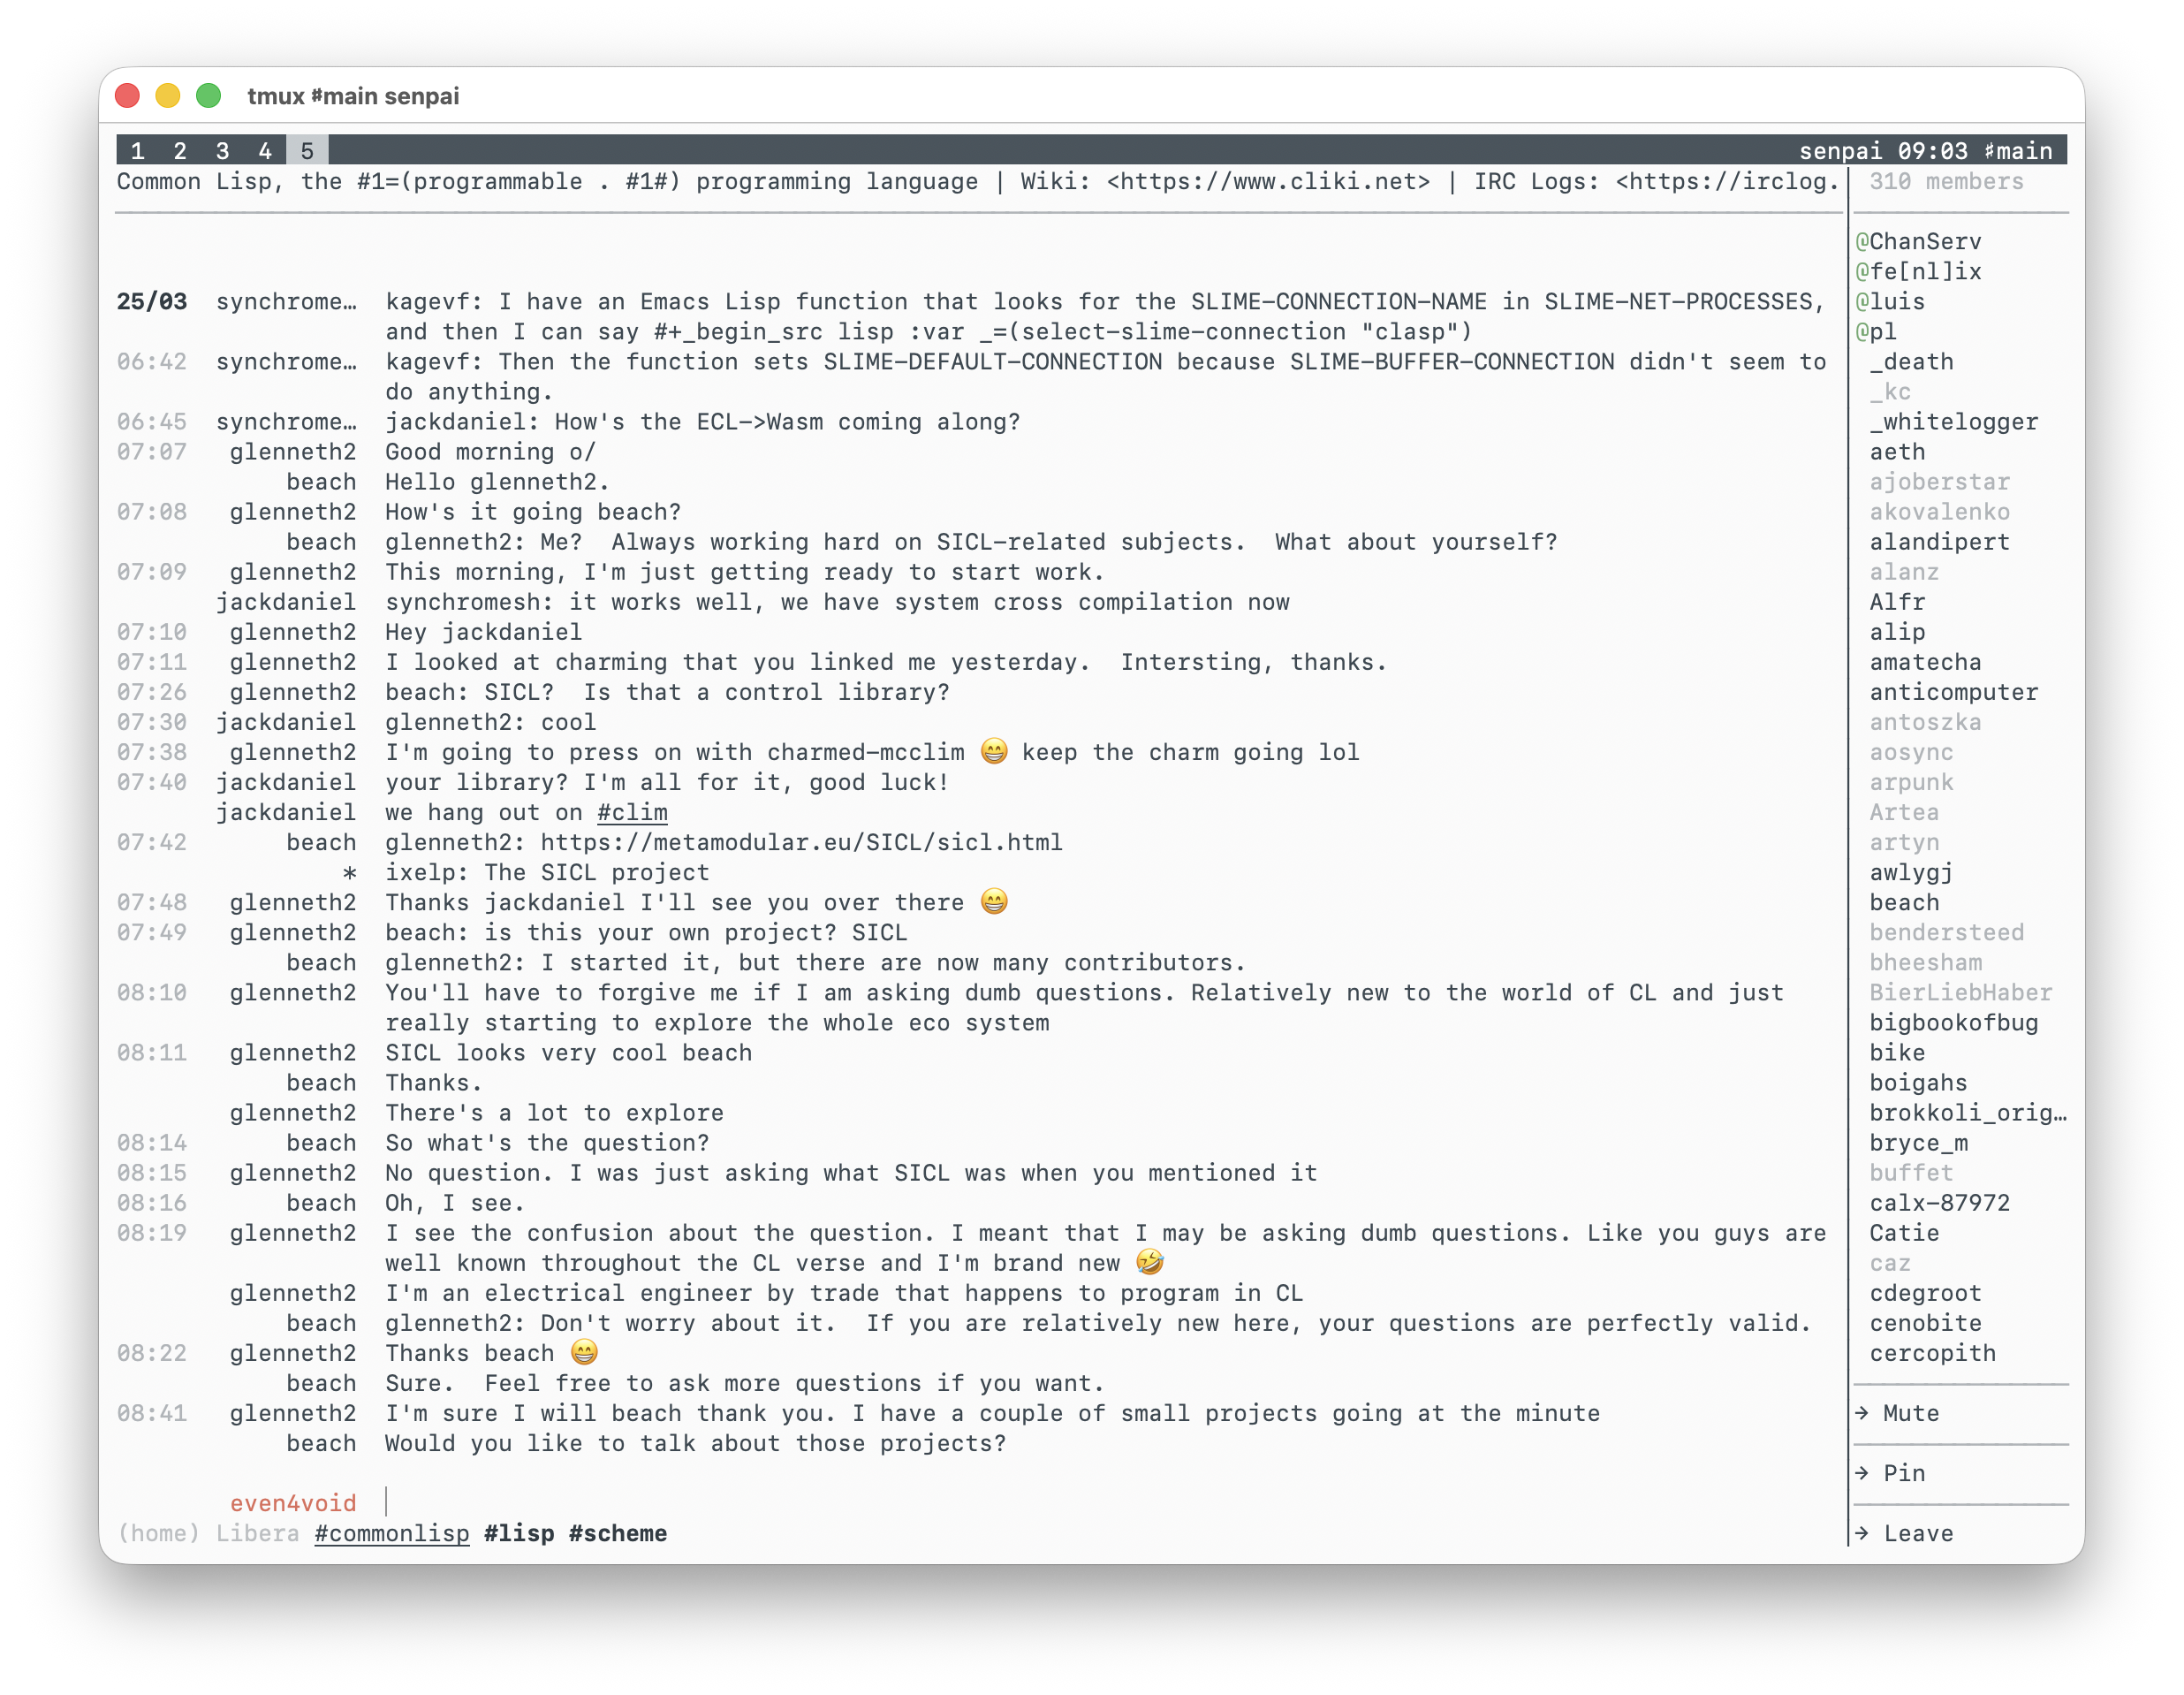
Task: Switch to the #scheme buffer
Action: point(617,1533)
